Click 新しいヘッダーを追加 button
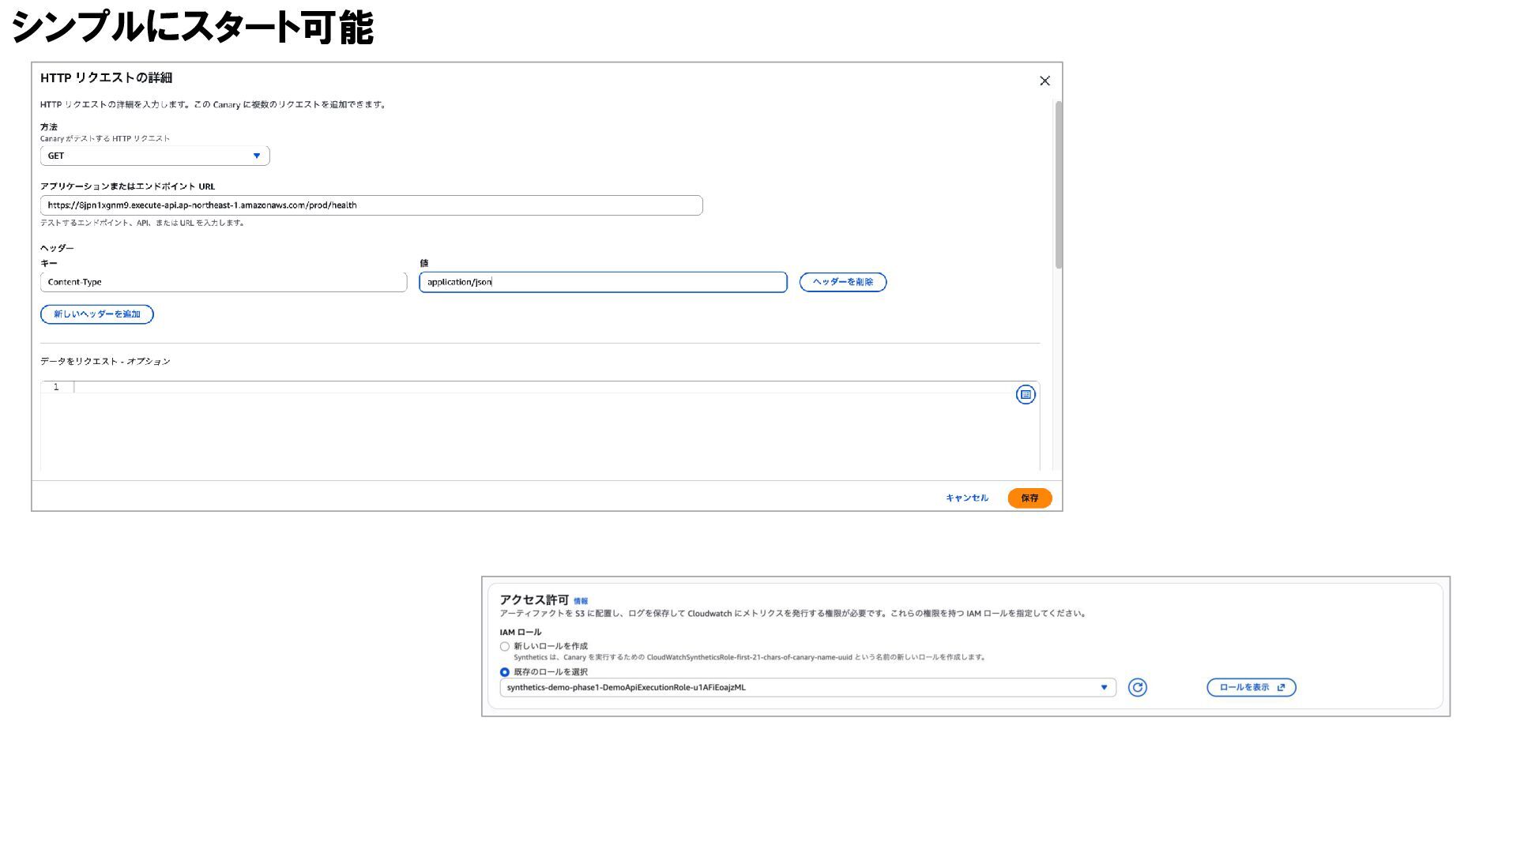This screenshot has height=853, width=1517. [x=97, y=314]
